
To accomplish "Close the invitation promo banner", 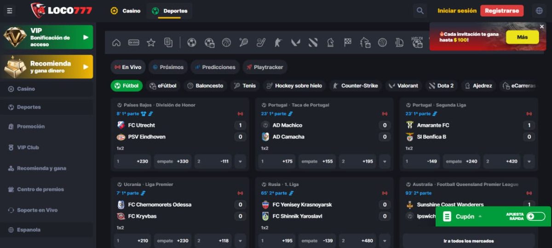I will click(542, 27).
